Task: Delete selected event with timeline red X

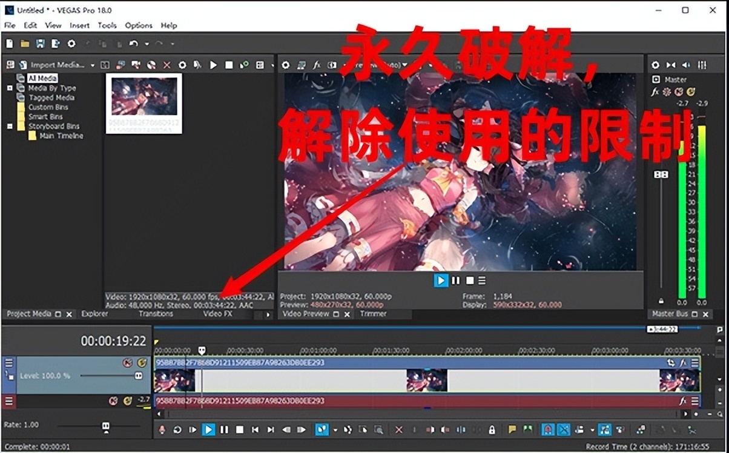Action: [398, 429]
